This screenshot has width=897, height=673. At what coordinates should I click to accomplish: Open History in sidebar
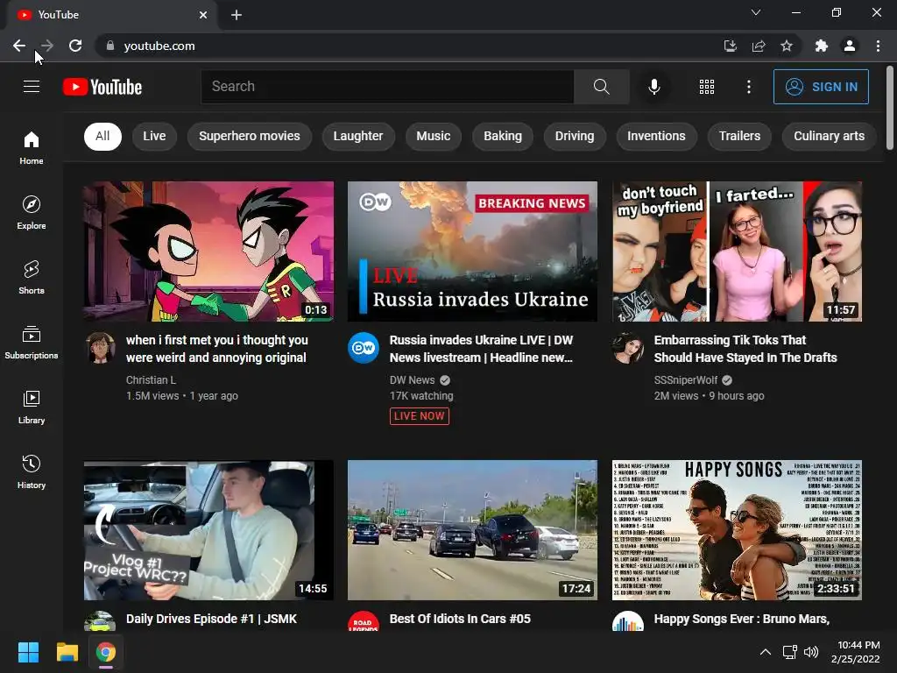(32, 472)
